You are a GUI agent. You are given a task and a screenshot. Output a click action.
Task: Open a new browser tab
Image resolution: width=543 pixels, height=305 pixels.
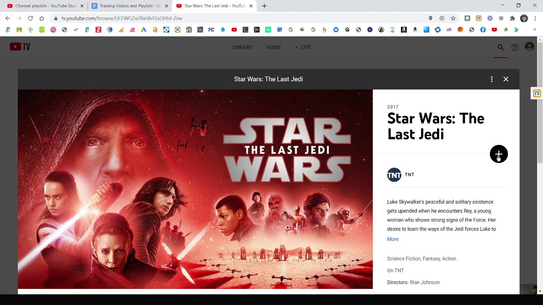pyautogui.click(x=264, y=6)
